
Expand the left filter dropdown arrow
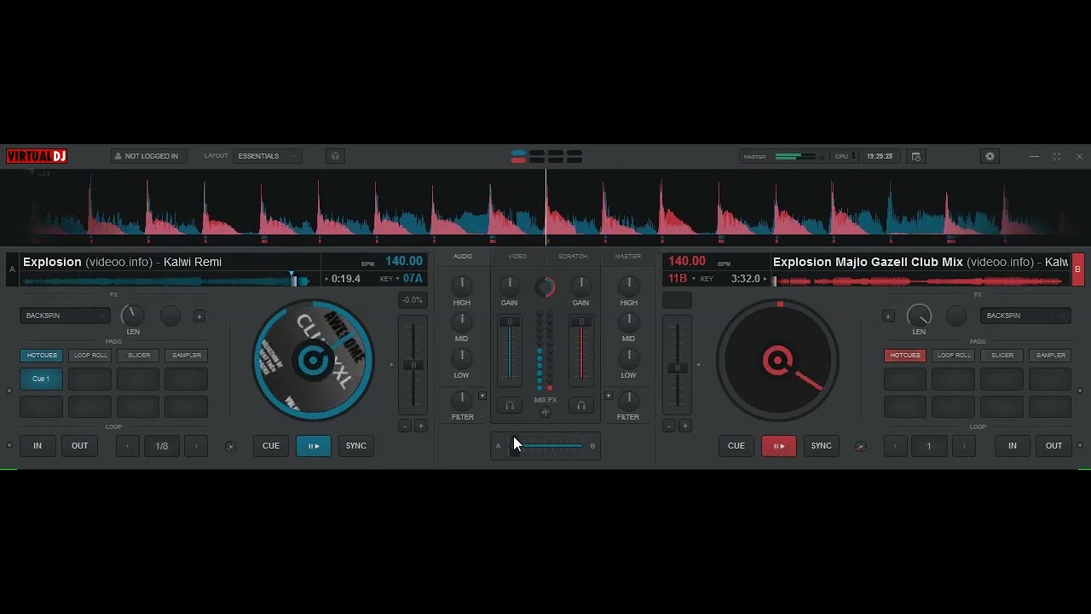[482, 397]
